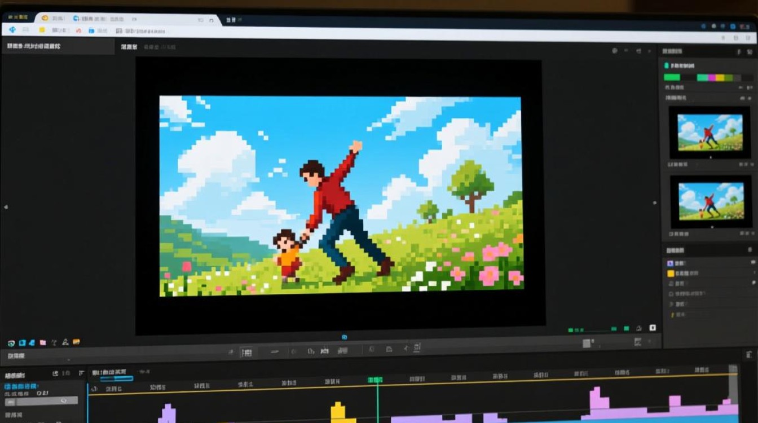Open the yellow bookmark icon in bookmarks bar
The image size is (758, 423).
[x=42, y=30]
